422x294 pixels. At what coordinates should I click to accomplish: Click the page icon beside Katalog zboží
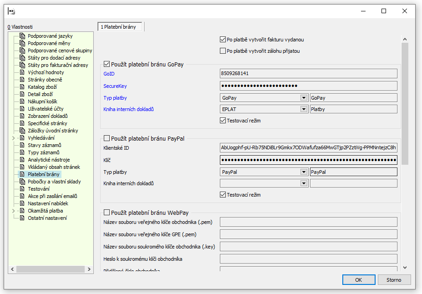[x=22, y=86]
